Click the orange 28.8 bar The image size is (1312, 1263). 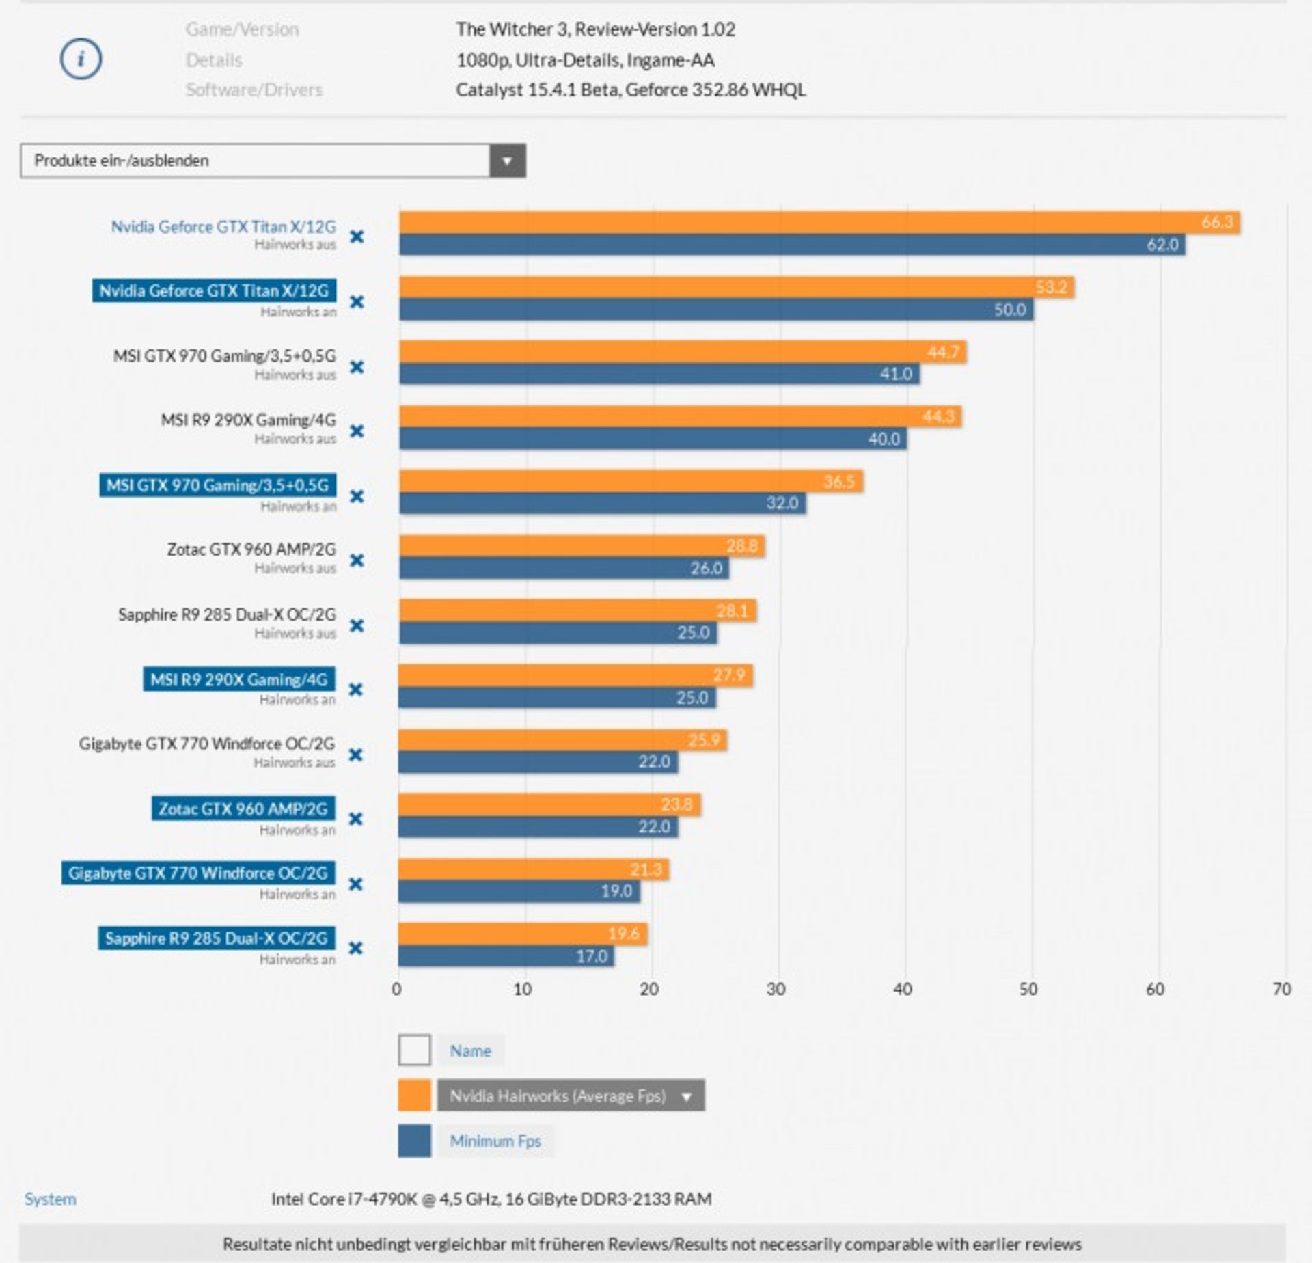click(x=582, y=546)
